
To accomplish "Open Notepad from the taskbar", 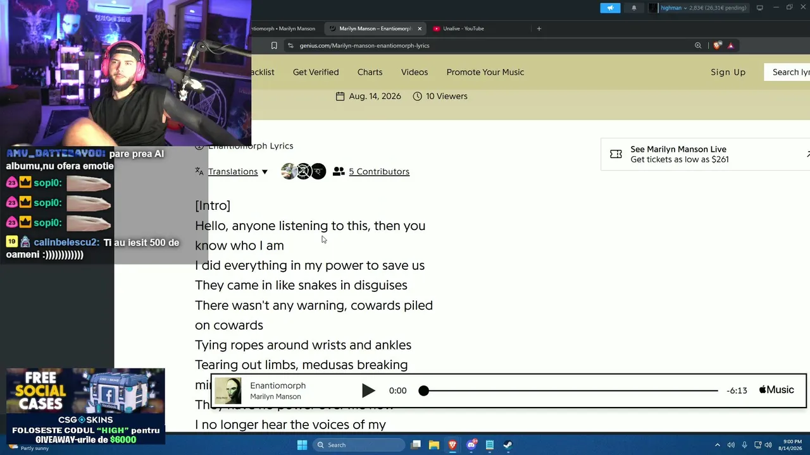I will [490, 445].
